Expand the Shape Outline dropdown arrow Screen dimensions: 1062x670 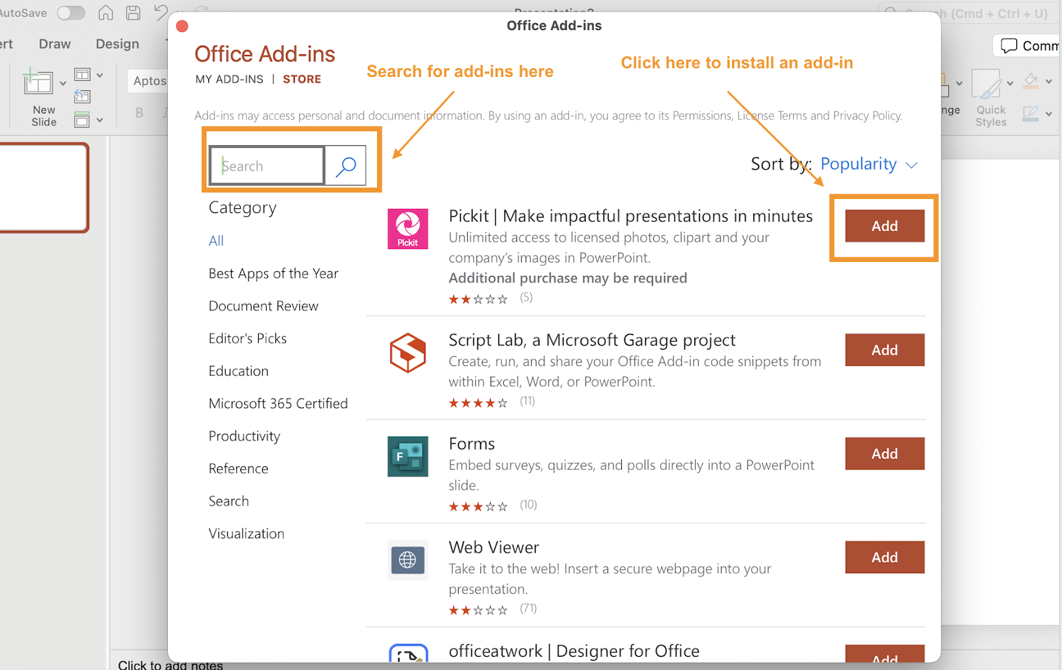(x=1049, y=114)
